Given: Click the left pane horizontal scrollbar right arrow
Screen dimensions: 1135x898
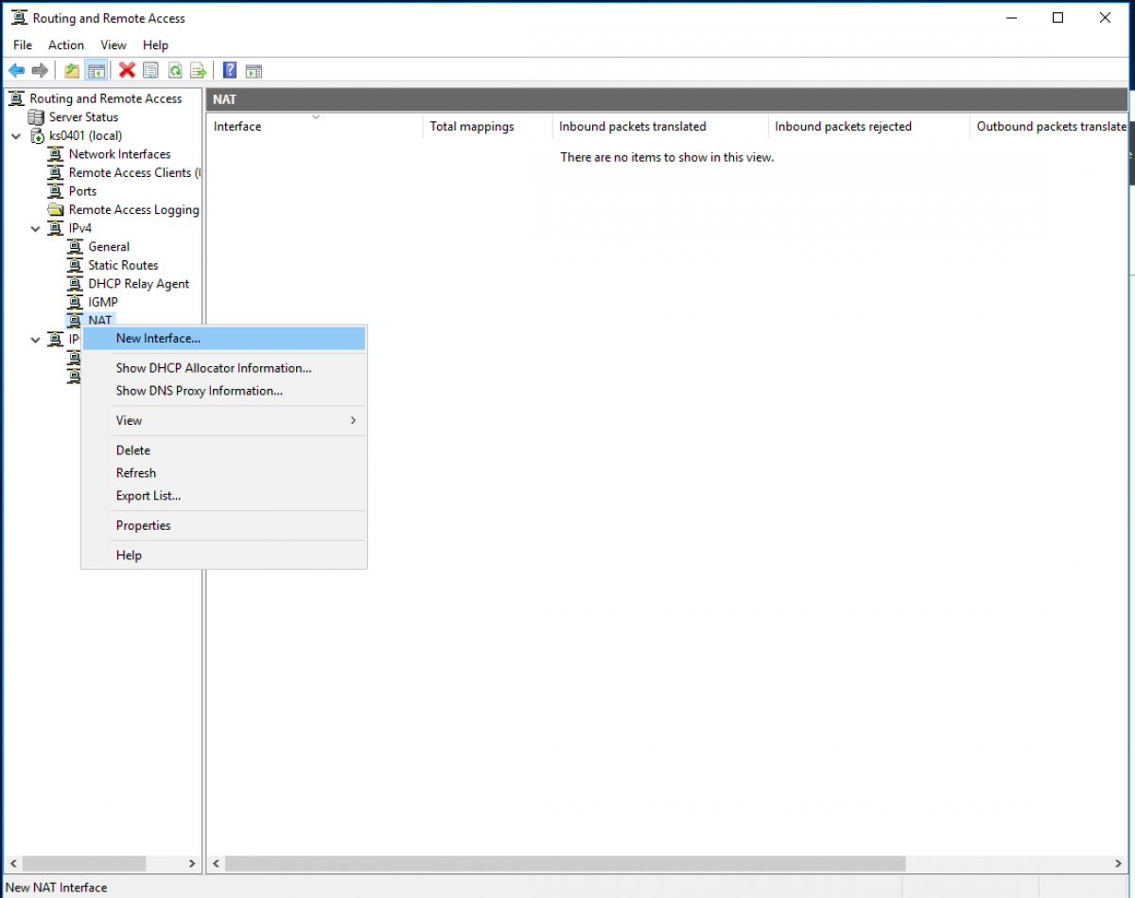Looking at the screenshot, I should click(192, 863).
